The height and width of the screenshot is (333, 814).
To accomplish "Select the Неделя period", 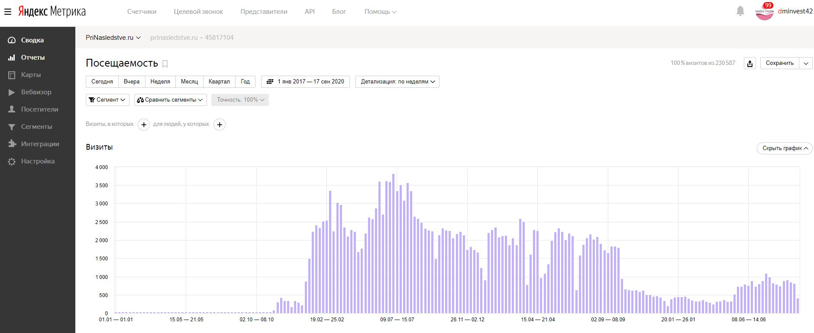I will pos(160,82).
